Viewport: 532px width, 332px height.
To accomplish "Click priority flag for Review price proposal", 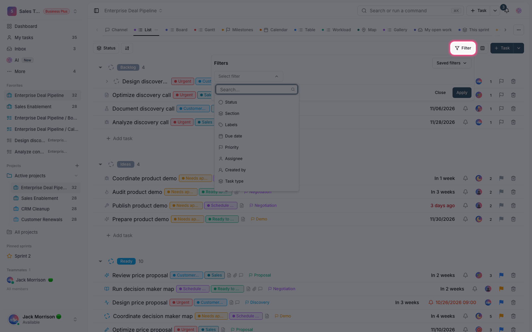I will click(x=501, y=275).
